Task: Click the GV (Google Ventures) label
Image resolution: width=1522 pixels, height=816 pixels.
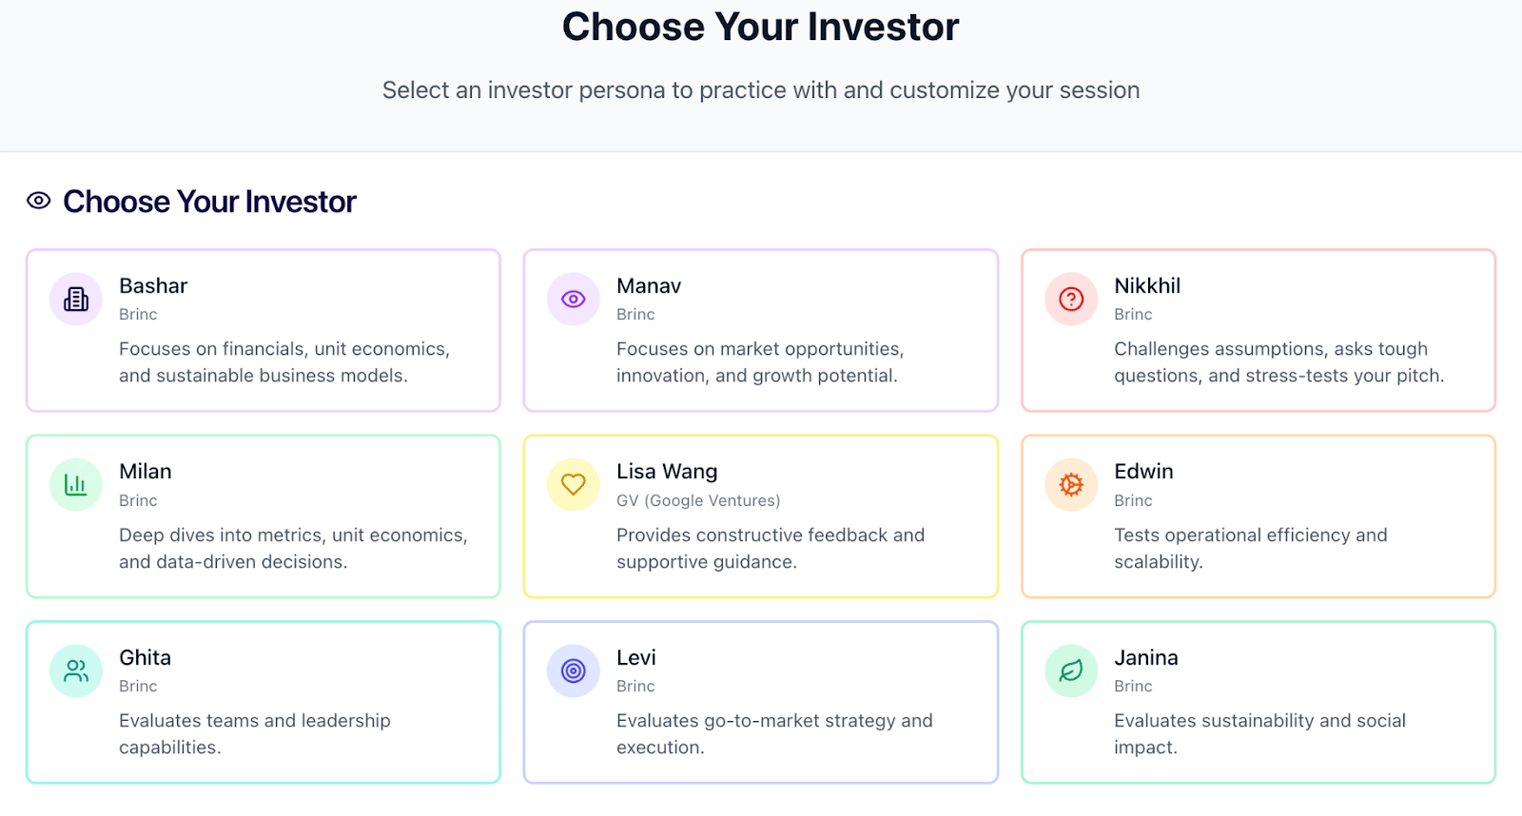Action: point(698,501)
